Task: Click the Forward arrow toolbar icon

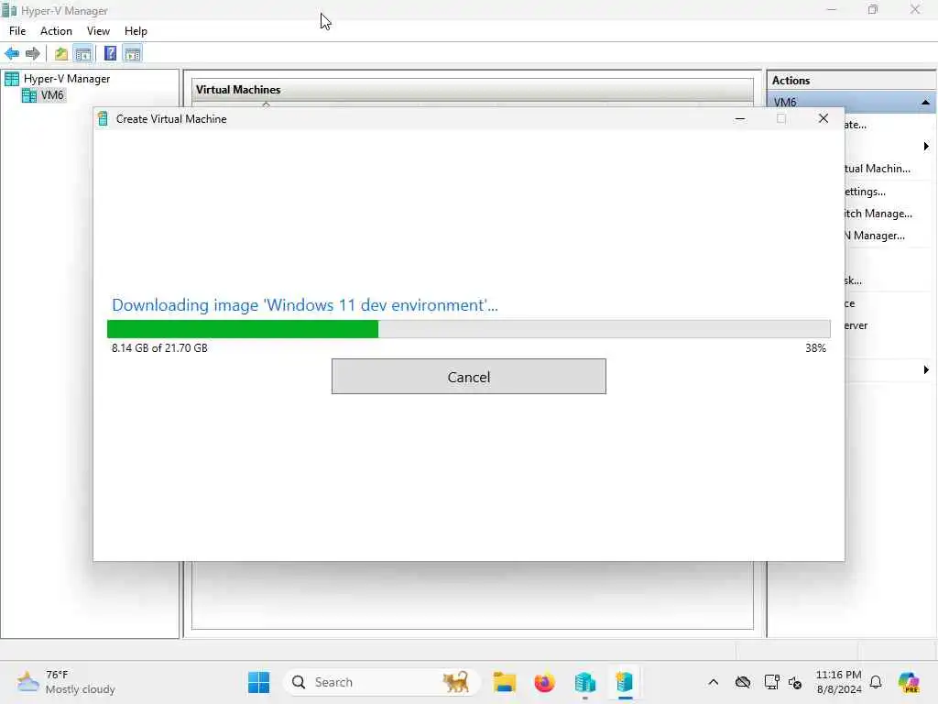Action: 32,54
